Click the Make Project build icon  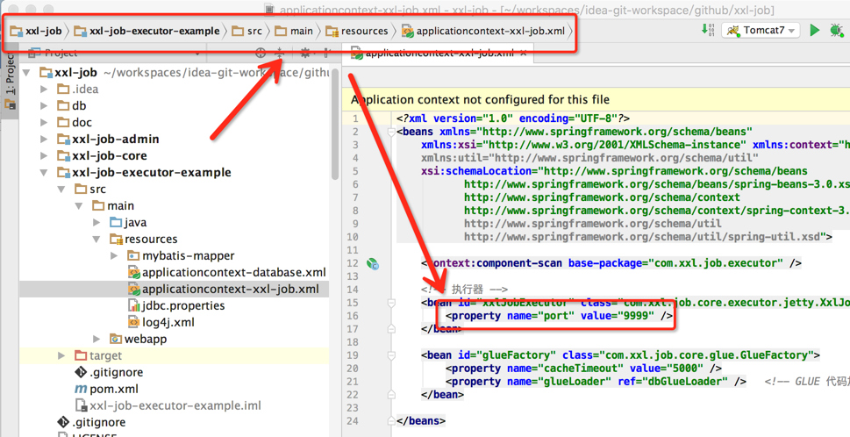coord(708,31)
